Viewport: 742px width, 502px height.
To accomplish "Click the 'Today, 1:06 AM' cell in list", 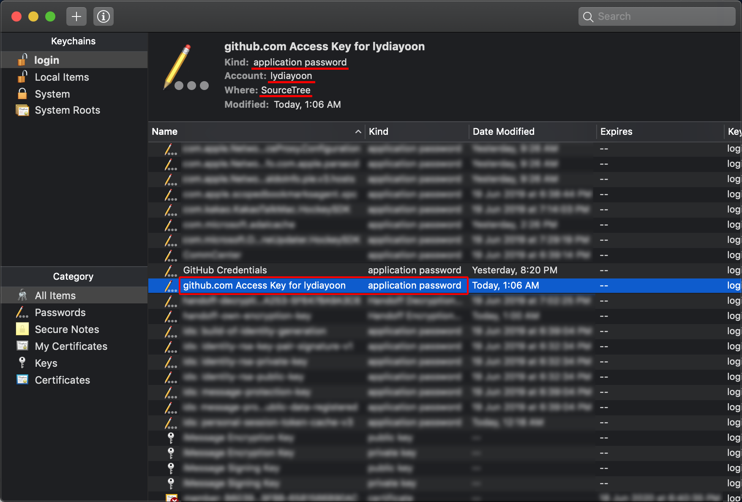I will [505, 285].
